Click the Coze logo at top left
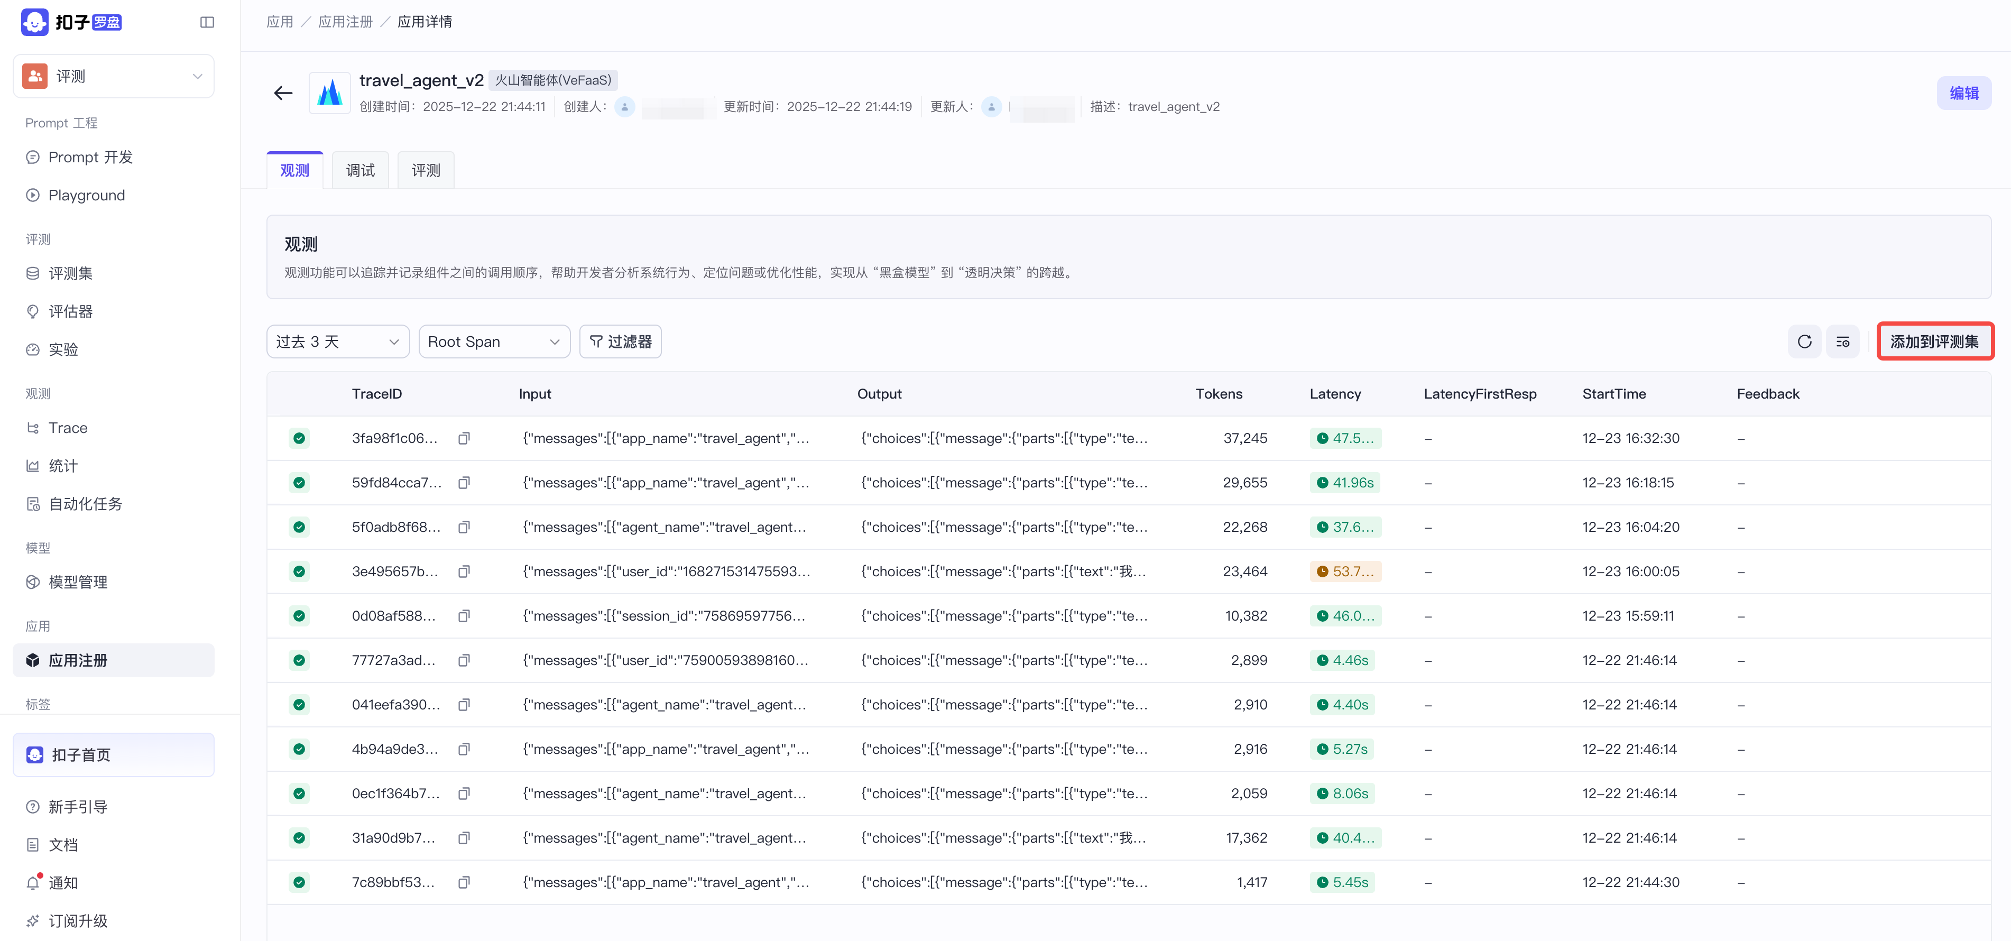 (71, 22)
